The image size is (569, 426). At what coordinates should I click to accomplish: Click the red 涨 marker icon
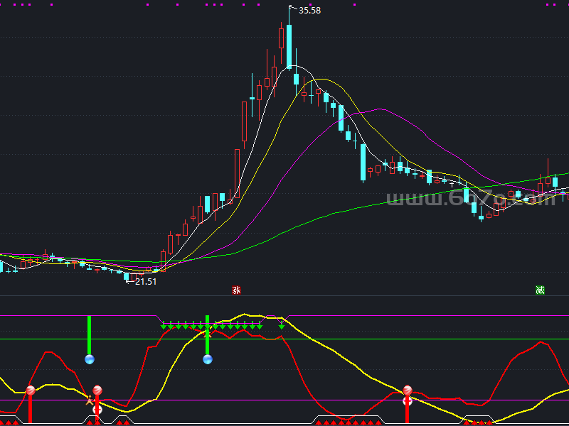point(236,290)
